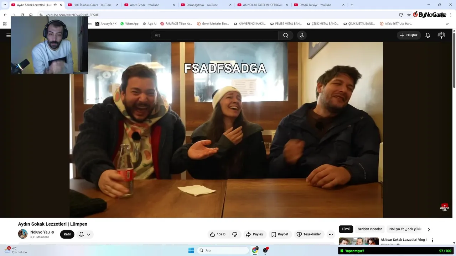Open Genel Markalar Elec bookmark
This screenshot has width=456, height=256.
pyautogui.click(x=213, y=24)
